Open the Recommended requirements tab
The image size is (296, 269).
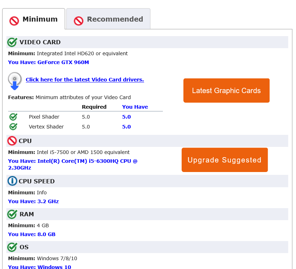click(x=108, y=19)
